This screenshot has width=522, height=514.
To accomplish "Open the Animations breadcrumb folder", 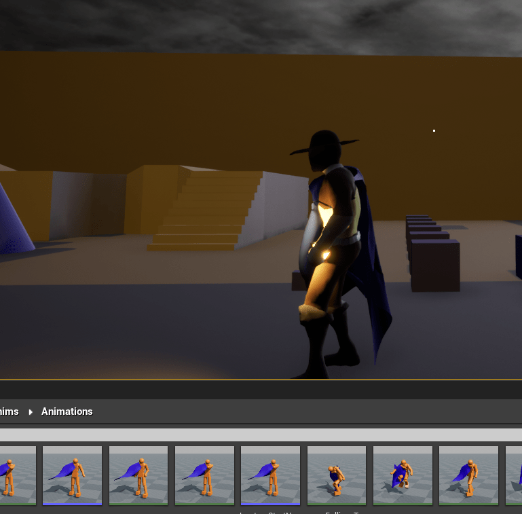I will point(67,411).
